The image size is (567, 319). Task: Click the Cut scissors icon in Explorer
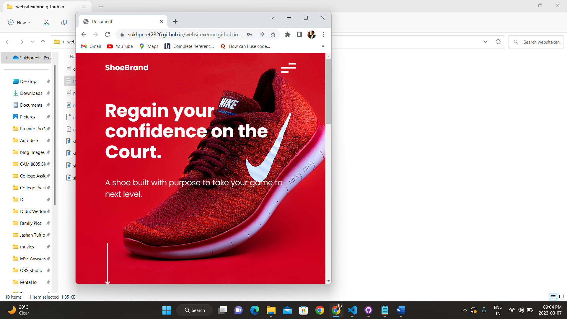(x=46, y=22)
